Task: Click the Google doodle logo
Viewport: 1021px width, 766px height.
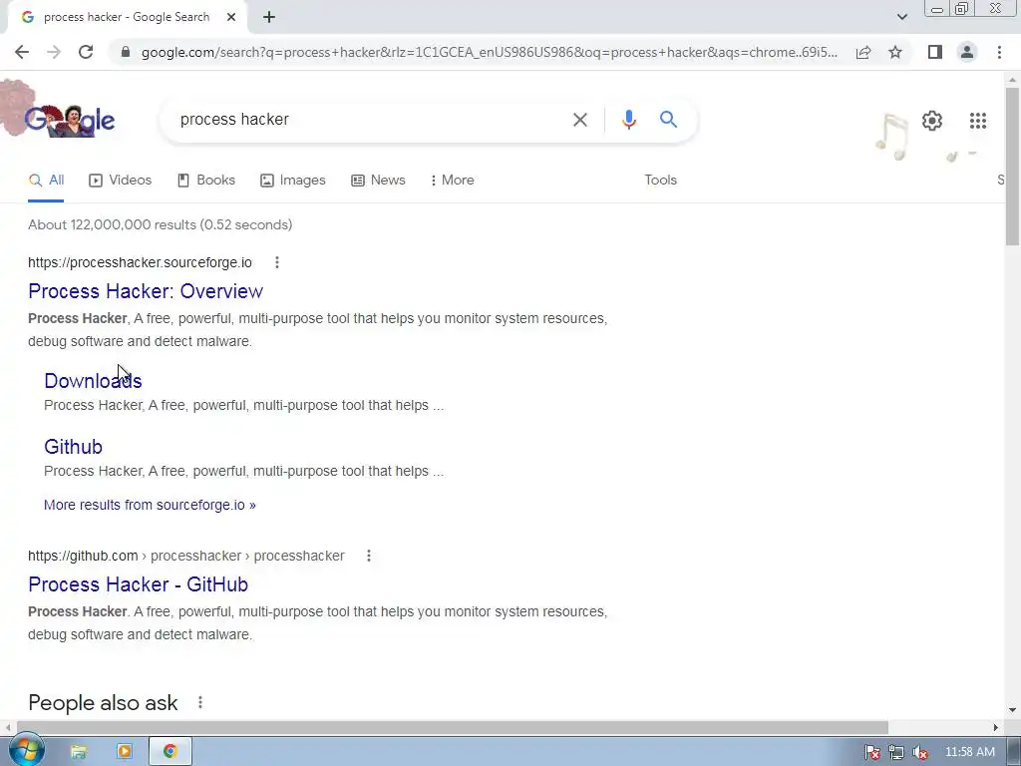Action: pyautogui.click(x=69, y=120)
